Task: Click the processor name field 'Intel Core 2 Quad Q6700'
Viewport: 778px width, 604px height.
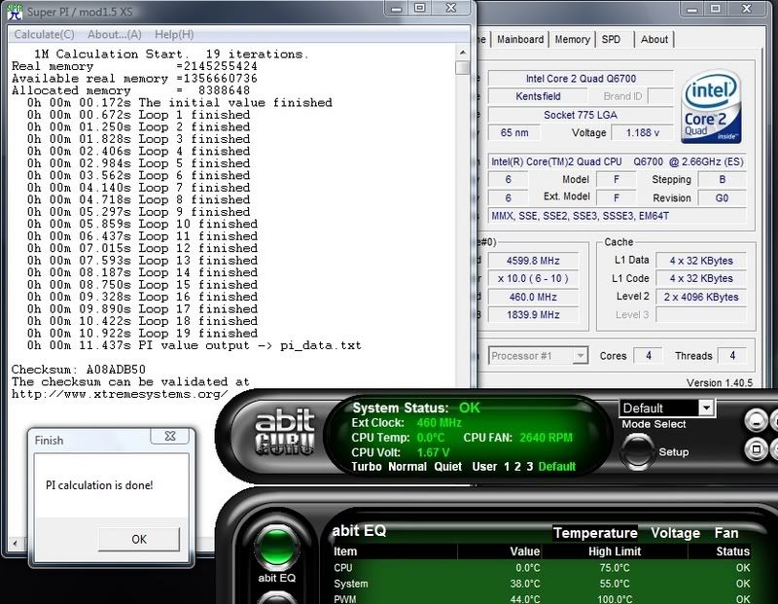Action: click(581, 79)
